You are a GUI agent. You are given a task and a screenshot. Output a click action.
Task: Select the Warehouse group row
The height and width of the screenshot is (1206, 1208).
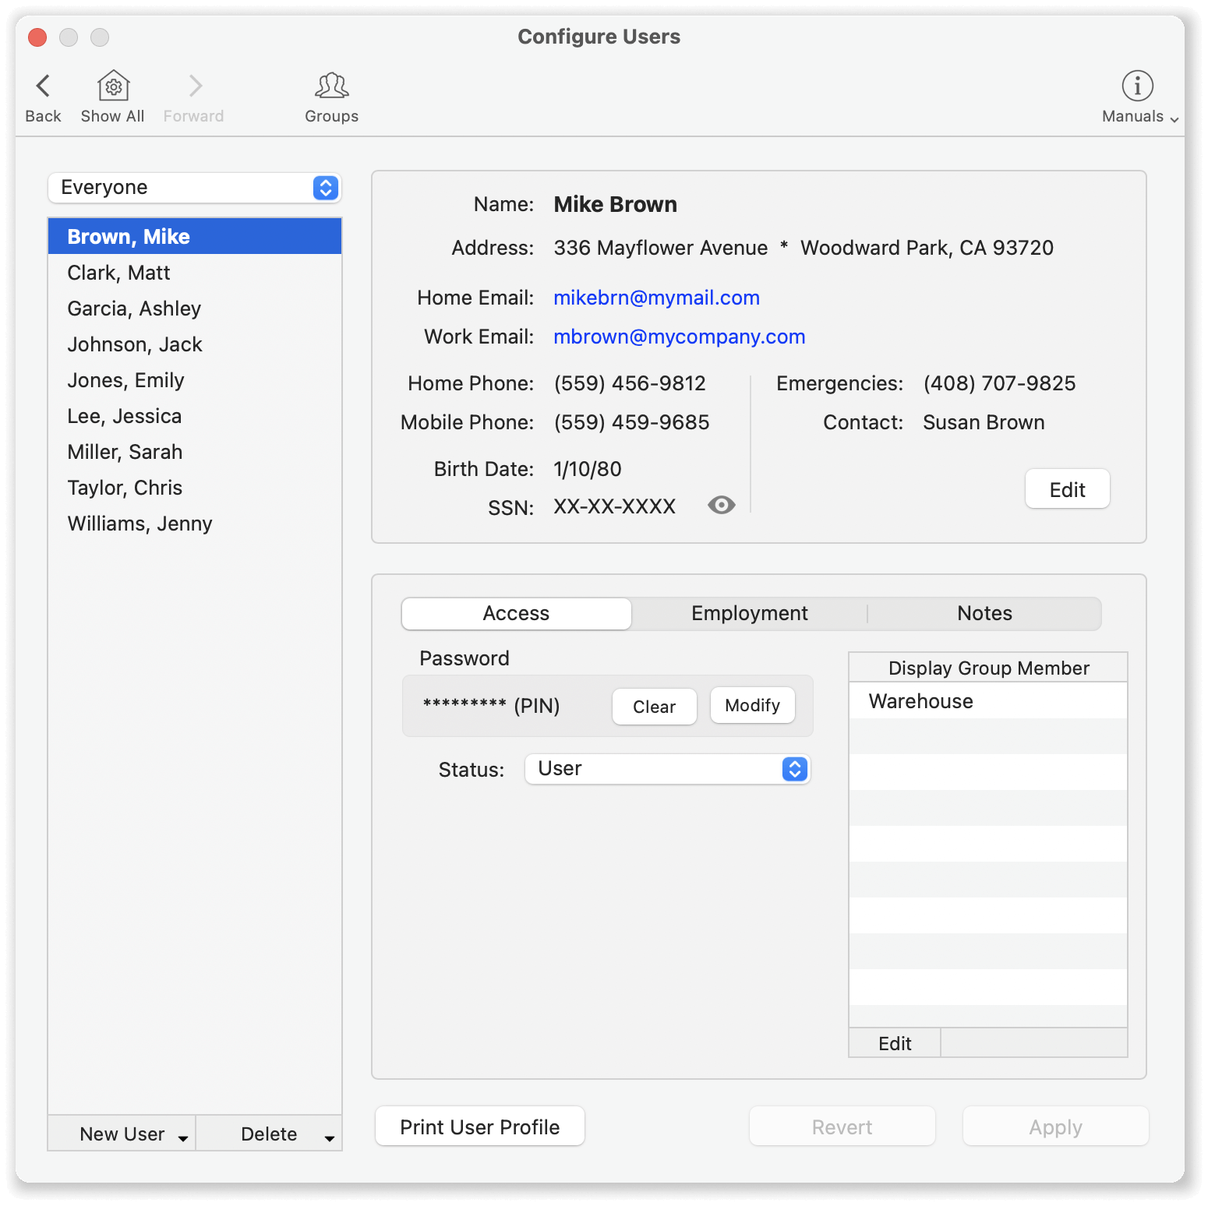click(x=988, y=701)
